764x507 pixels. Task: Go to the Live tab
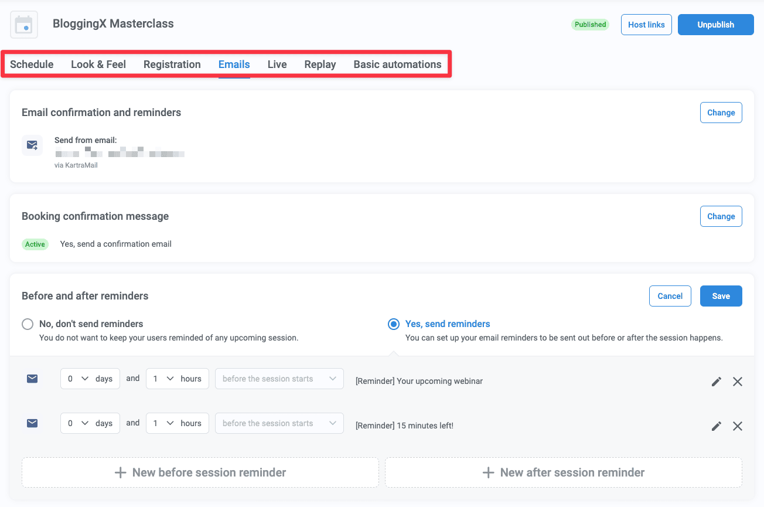tap(277, 64)
